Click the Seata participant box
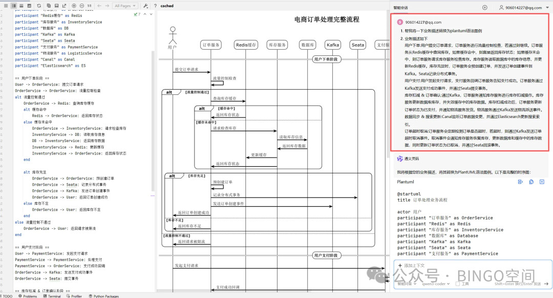The image size is (553, 298). (x=357, y=45)
